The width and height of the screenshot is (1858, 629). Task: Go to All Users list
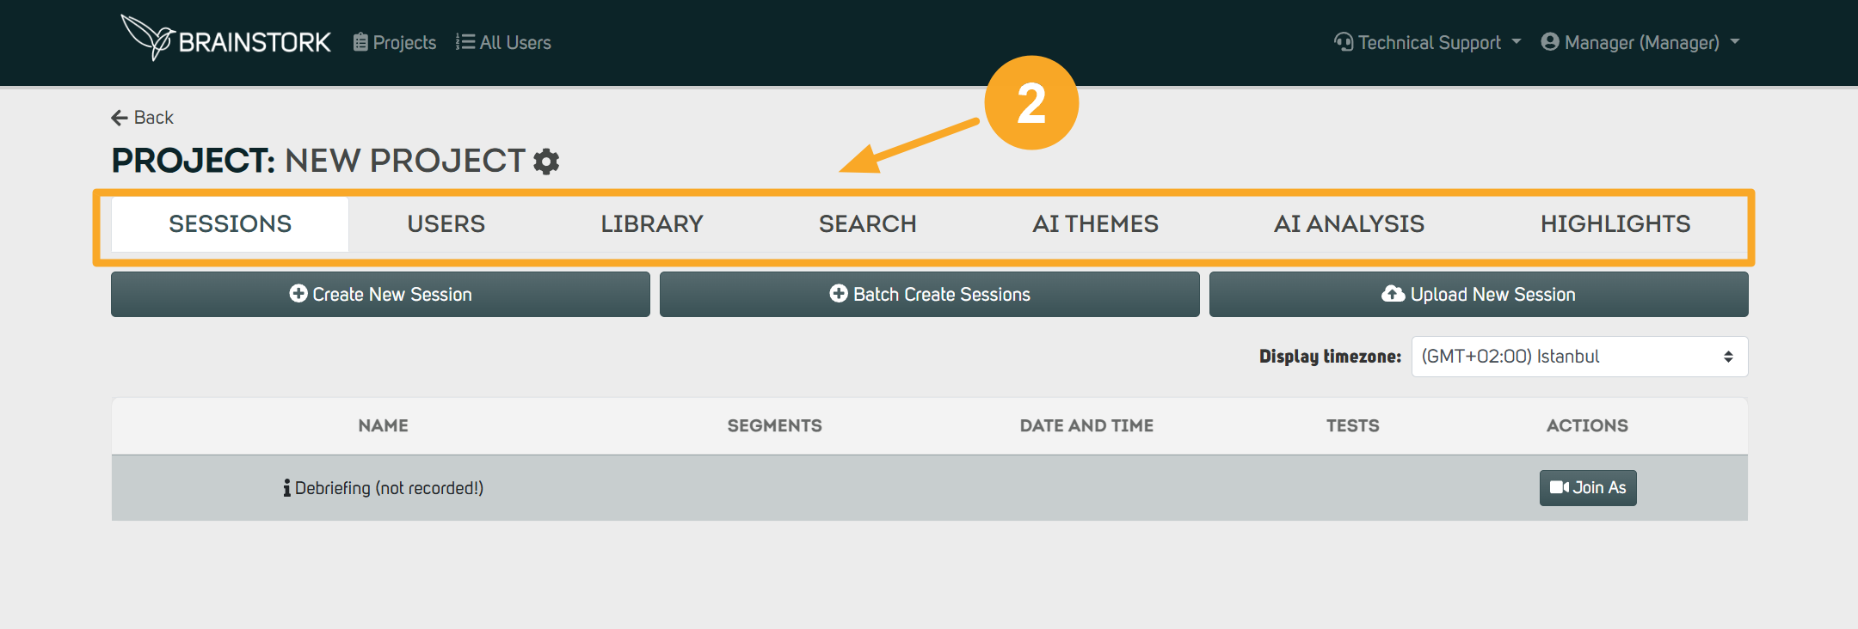(x=504, y=42)
